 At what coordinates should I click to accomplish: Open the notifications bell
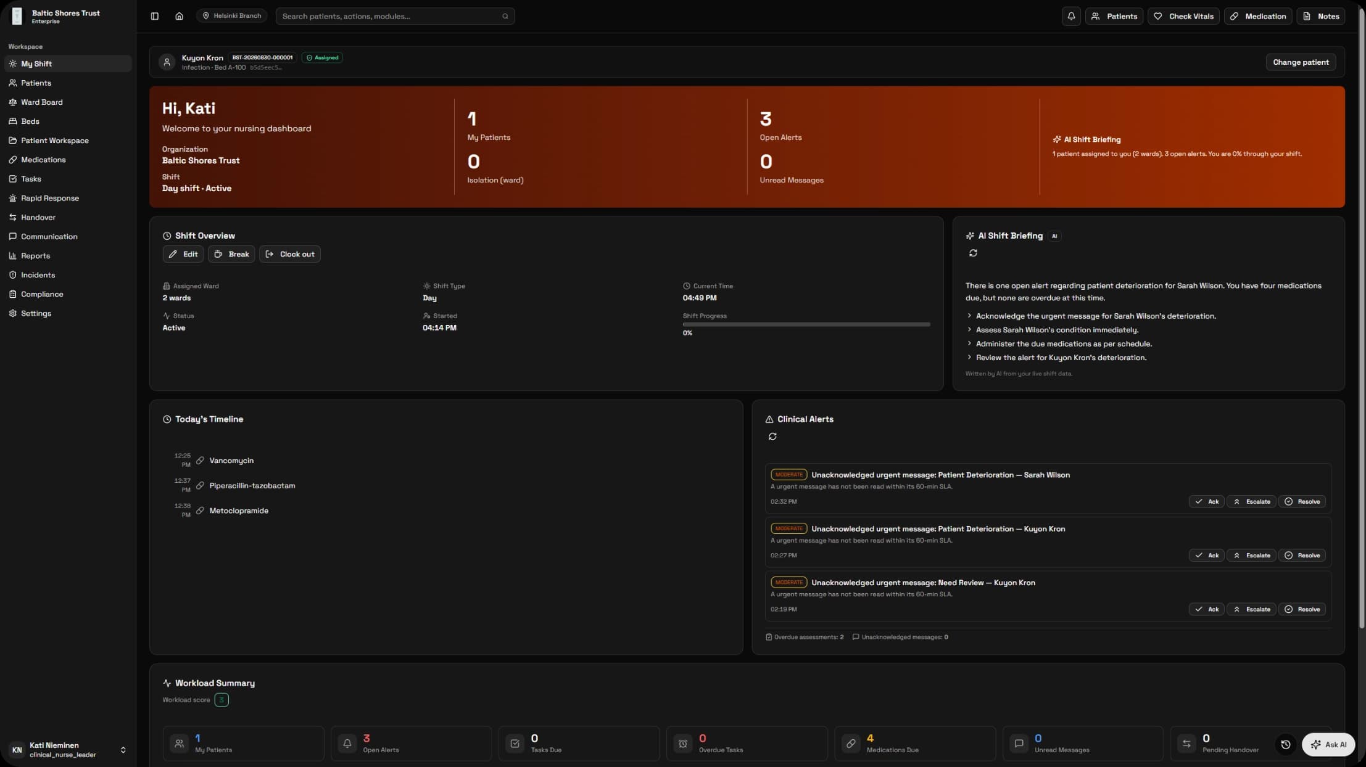(1071, 16)
